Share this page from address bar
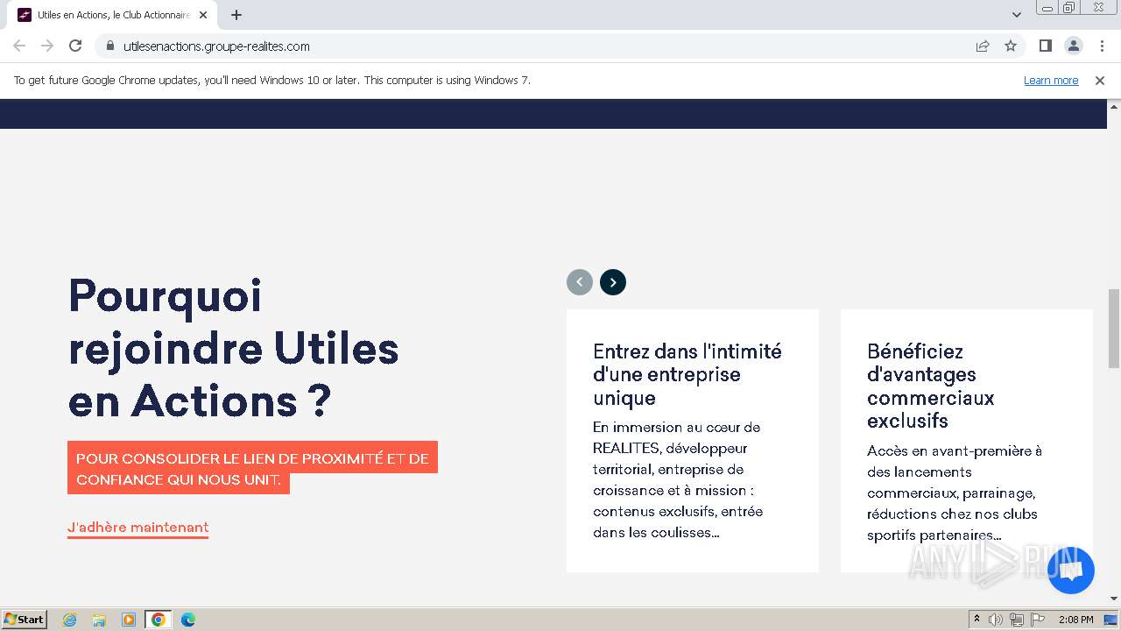The width and height of the screenshot is (1121, 631). tap(983, 46)
